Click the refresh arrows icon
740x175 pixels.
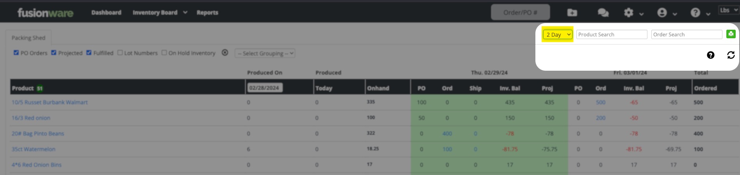731,55
